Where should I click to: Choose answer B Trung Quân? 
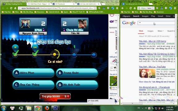pyautogui.click(x=77, y=73)
